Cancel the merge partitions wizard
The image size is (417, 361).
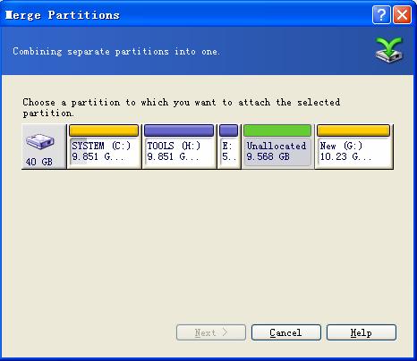coord(286,332)
